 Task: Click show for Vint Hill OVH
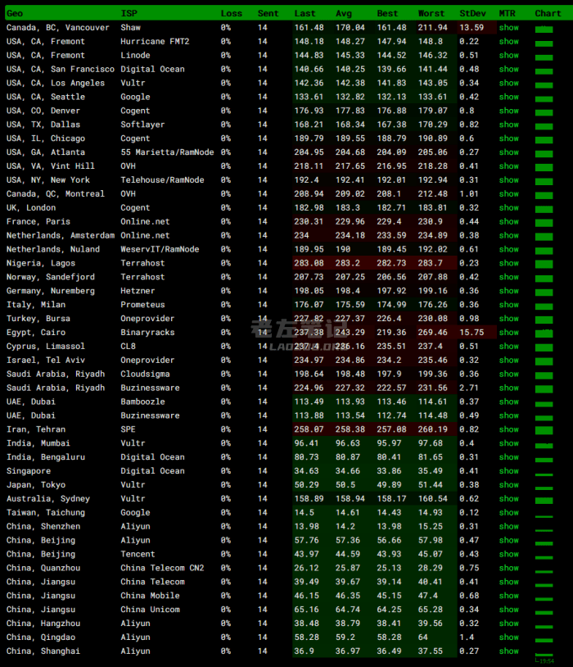[x=509, y=166]
